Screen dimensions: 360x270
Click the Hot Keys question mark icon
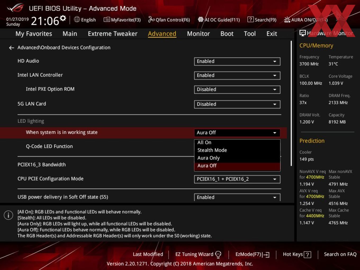(307, 255)
